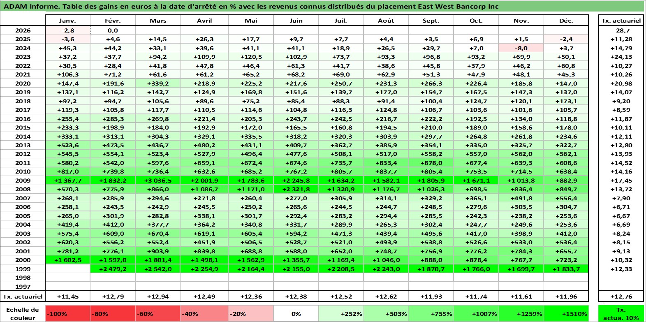
Task: Click the Juin column header
Action: [296, 21]
